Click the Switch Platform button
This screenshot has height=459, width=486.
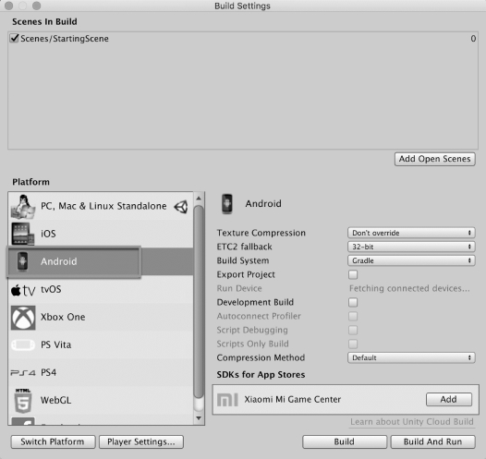[x=53, y=441]
